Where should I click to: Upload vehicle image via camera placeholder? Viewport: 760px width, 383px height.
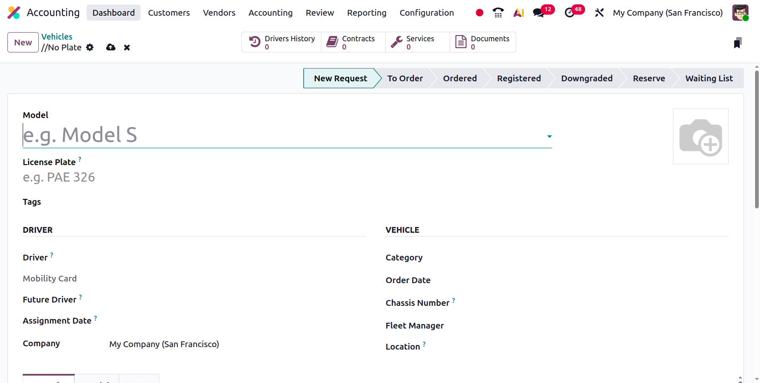pos(701,137)
